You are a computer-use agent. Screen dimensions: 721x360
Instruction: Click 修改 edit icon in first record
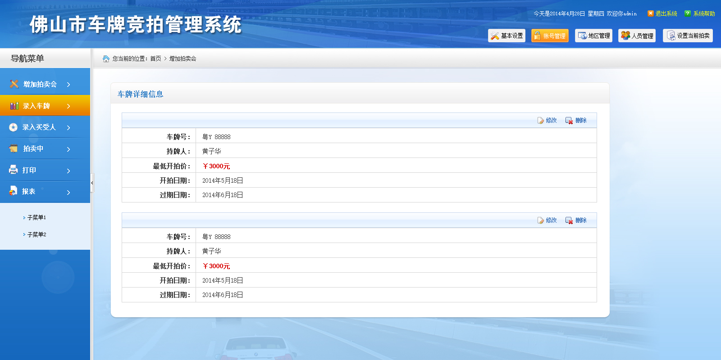pos(541,121)
